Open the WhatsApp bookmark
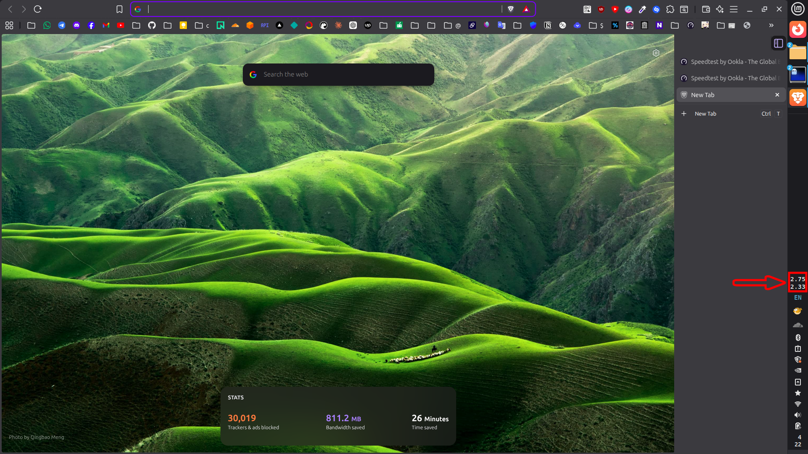 pyautogui.click(x=47, y=25)
